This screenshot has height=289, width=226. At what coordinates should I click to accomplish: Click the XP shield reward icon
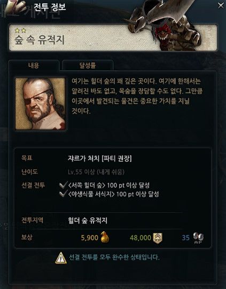pyautogui.click(x=158, y=238)
